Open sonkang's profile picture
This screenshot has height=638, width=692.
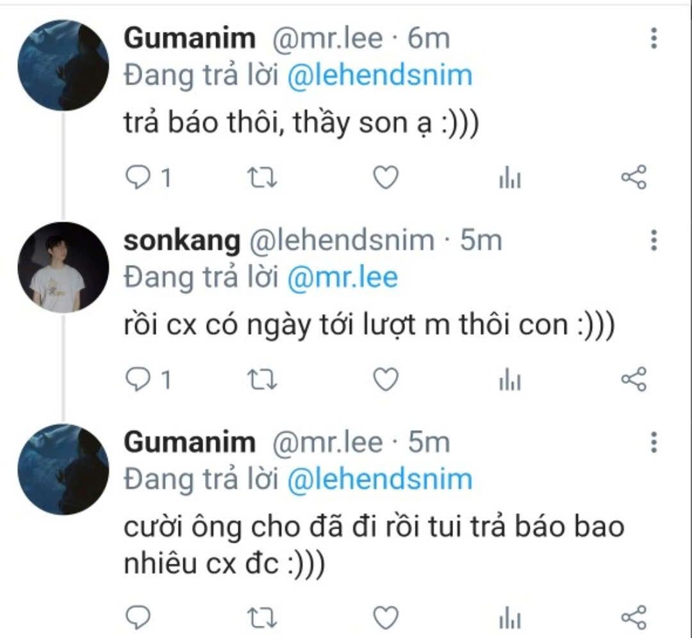(x=63, y=267)
